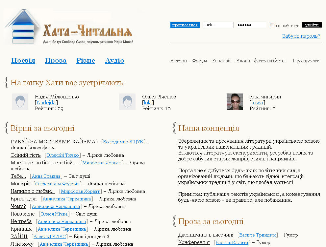Screen dimensions: 326x247
Task: Click the увійти login button
Action: [312, 25]
